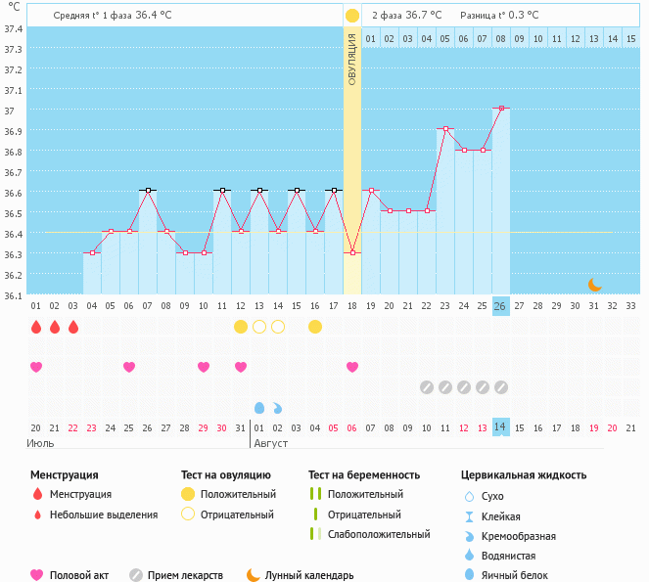Select the positive ovulation test on day 12

pos(241,327)
